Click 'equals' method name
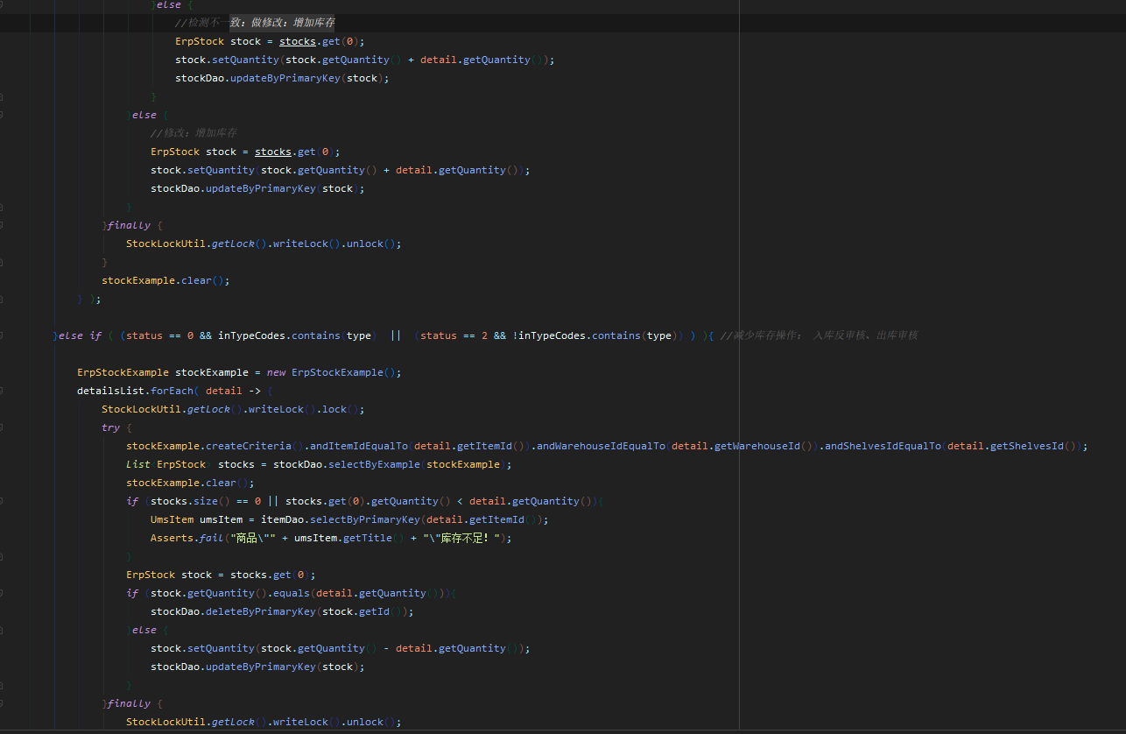This screenshot has width=1126, height=734. tap(292, 593)
